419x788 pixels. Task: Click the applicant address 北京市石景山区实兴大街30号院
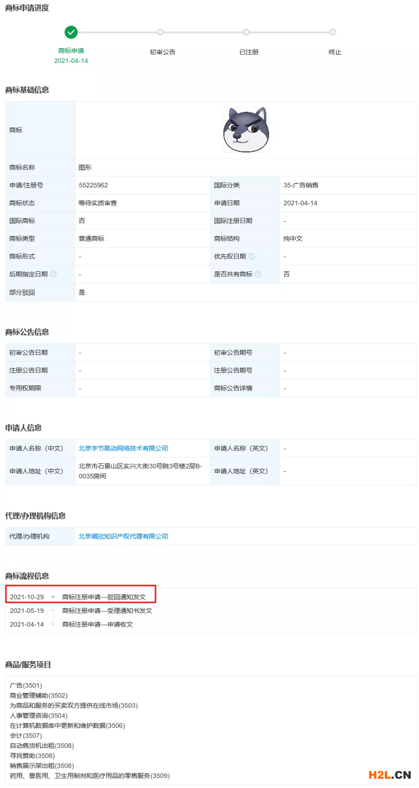140,471
